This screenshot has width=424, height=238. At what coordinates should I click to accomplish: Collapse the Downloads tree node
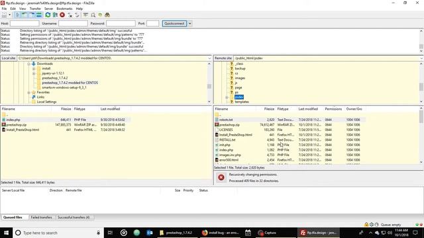28,64
